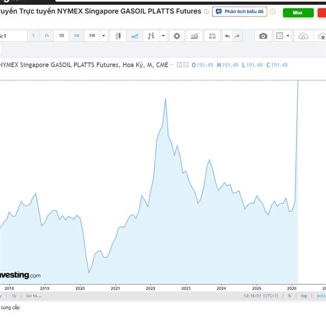Screen dimensions: 326x326
Task: Toggle percent scale % button
Action: [290, 296]
